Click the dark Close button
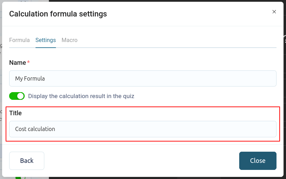The image size is (286, 179). (258, 161)
